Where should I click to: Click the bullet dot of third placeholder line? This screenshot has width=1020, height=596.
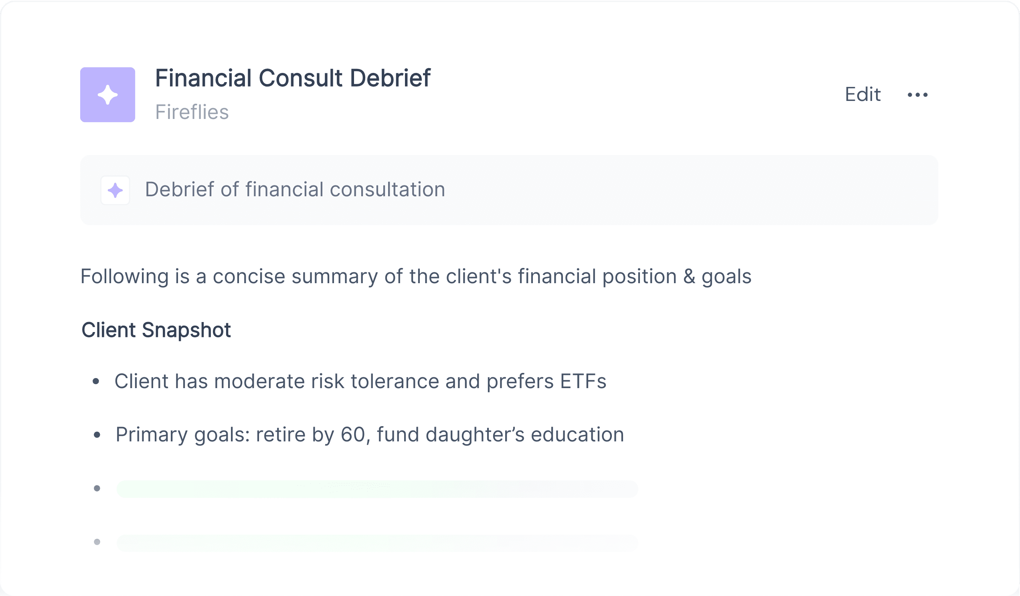point(97,488)
